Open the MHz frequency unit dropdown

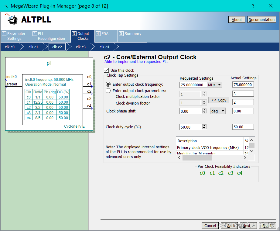214,85
